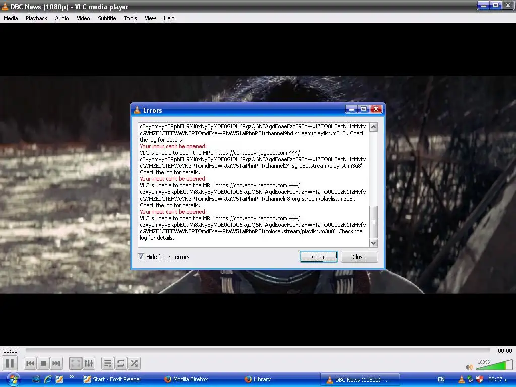Clear the error messages list
Screen dimensions: 516x387
318,256
